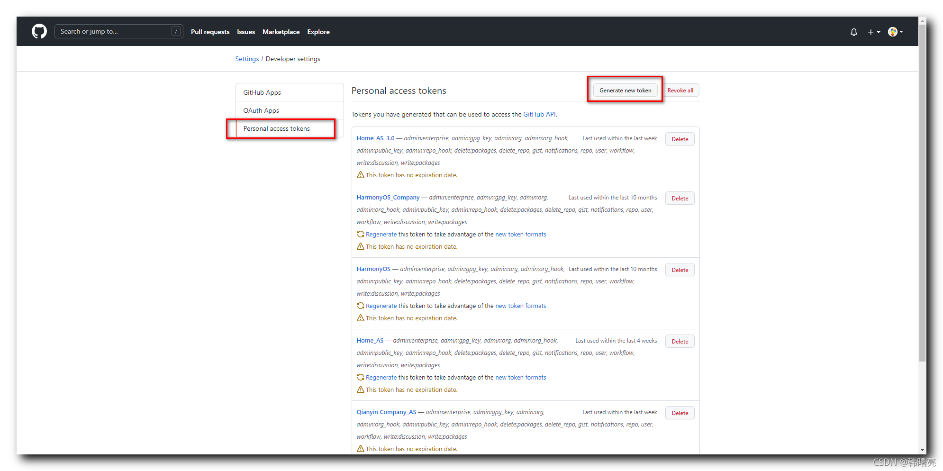Viewport: 943px width, 471px height.
Task: Click 'Last used within the last 4 weeks' text
Action: 616,341
